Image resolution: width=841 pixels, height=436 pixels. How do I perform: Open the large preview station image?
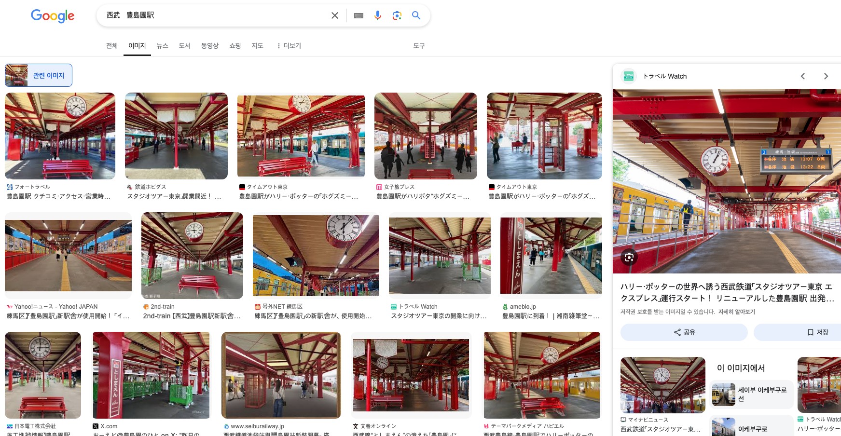click(727, 181)
